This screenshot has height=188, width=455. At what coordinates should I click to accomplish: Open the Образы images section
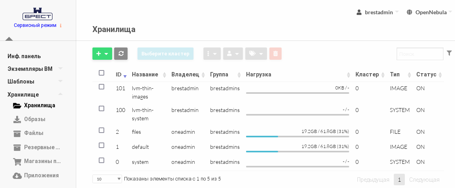click(x=34, y=119)
